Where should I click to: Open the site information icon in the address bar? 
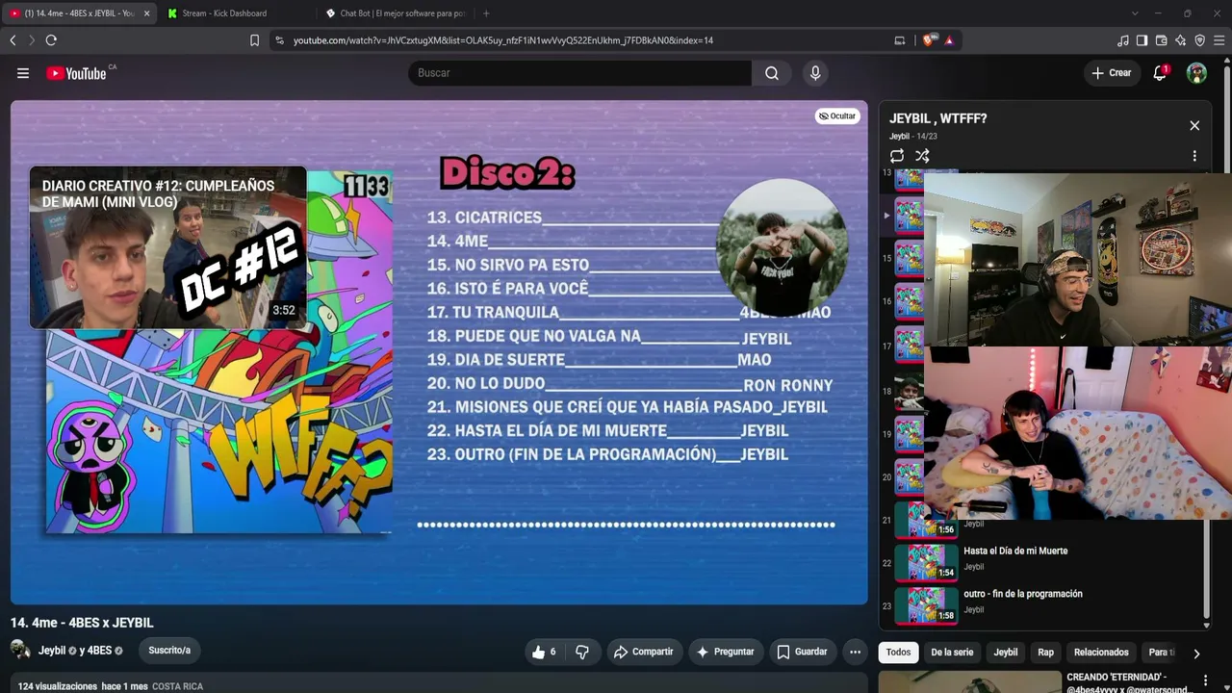[279, 40]
